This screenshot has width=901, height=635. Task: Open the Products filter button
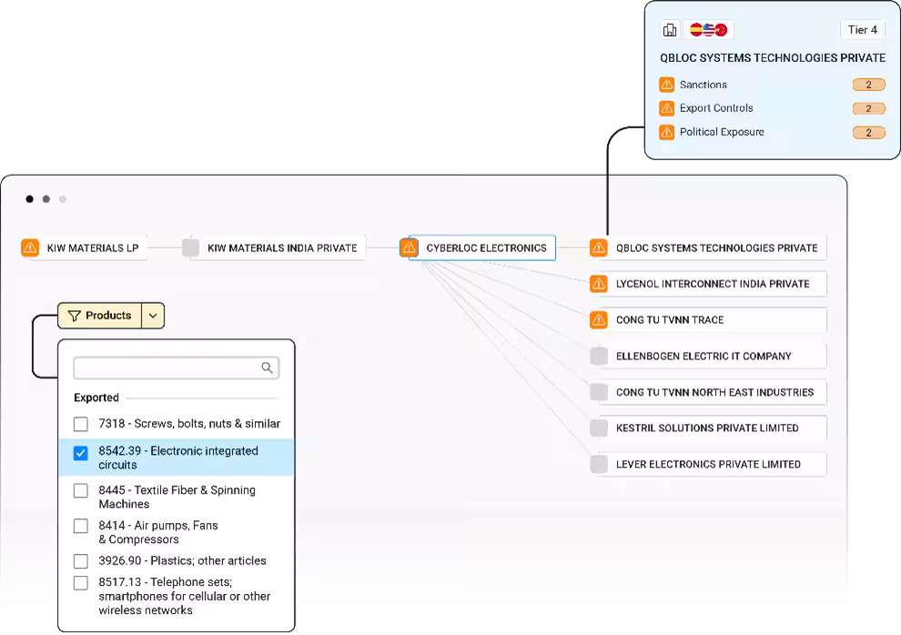[100, 316]
